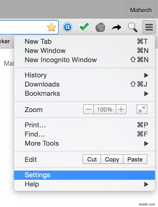Open the blue Alexa 'a' extension
The width and height of the screenshot is (158, 207).
coord(68,27)
